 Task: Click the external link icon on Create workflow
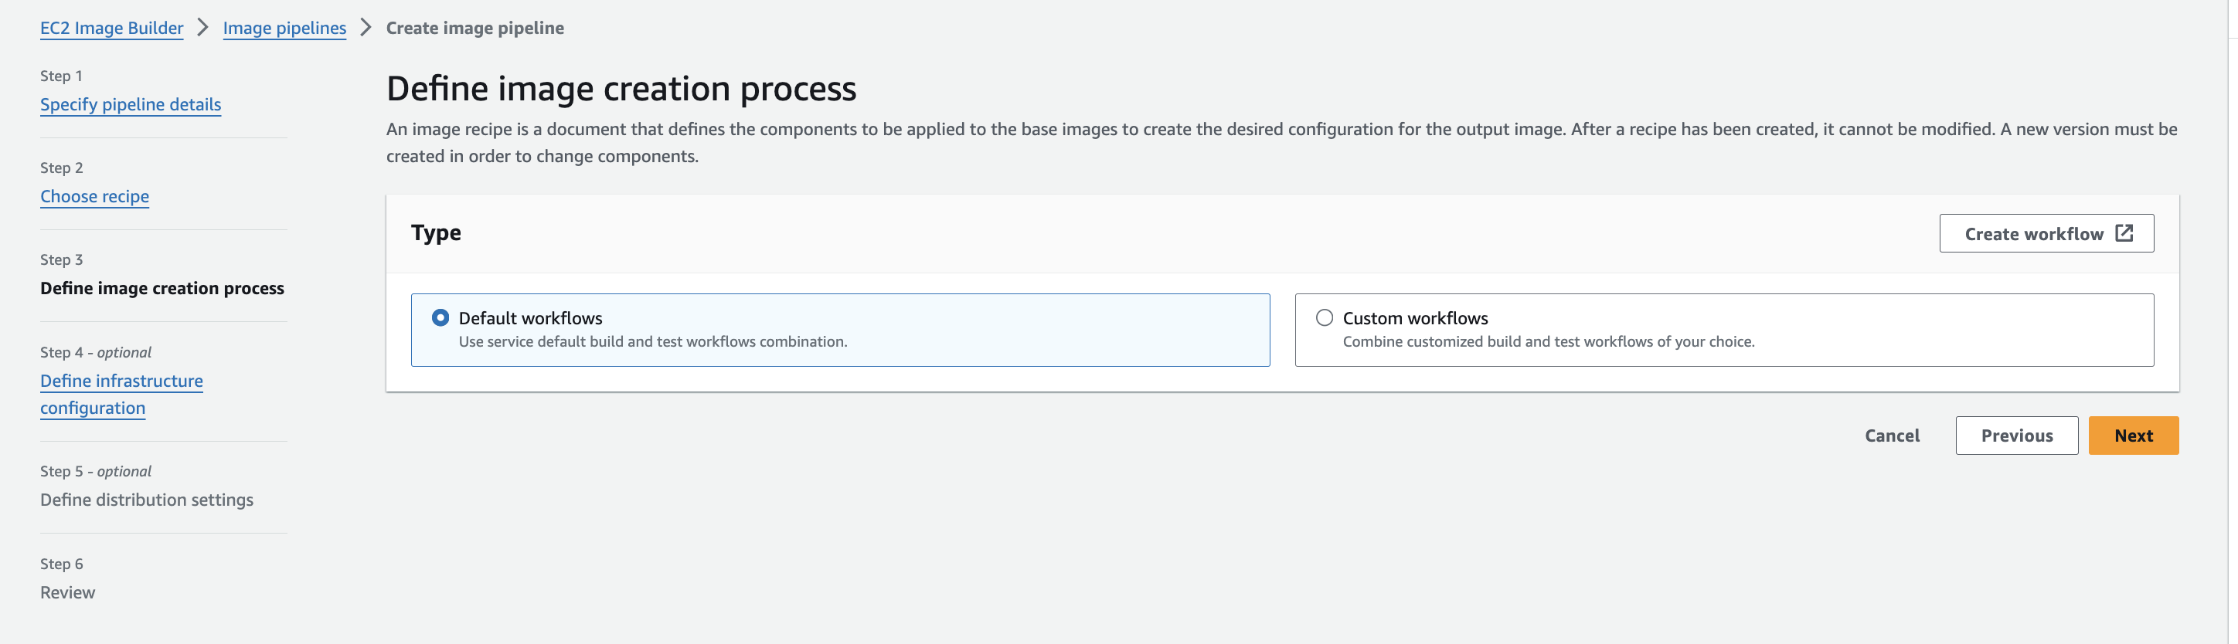click(2124, 233)
